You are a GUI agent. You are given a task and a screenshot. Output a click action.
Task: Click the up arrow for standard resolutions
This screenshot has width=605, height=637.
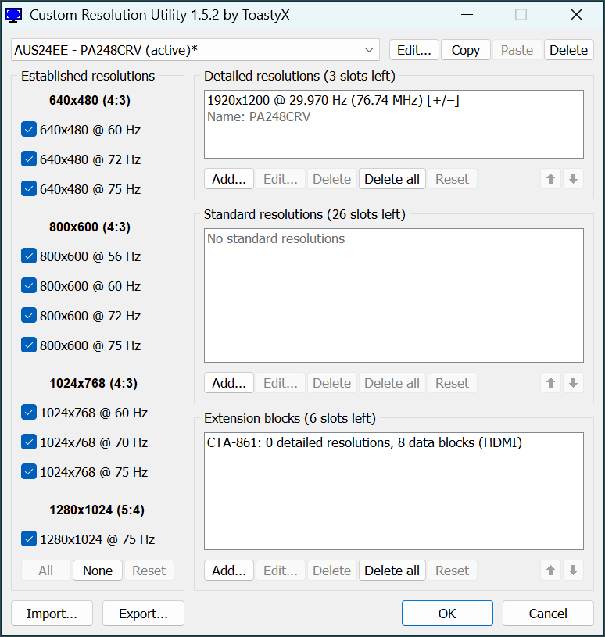(x=550, y=382)
